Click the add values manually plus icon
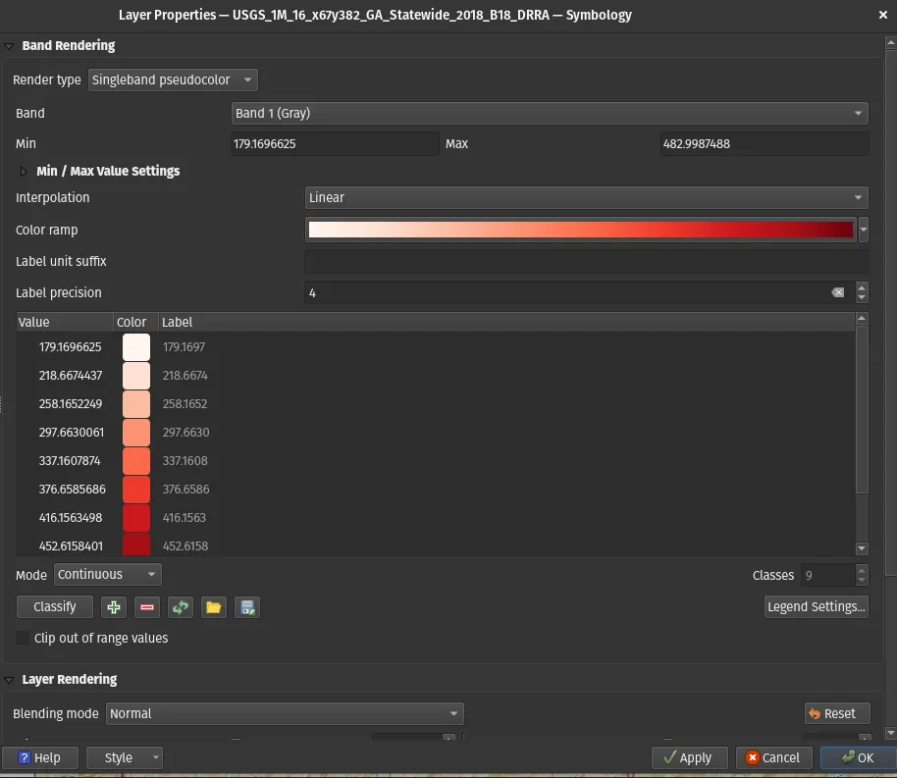Screen dimensions: 897x778 click(114, 607)
